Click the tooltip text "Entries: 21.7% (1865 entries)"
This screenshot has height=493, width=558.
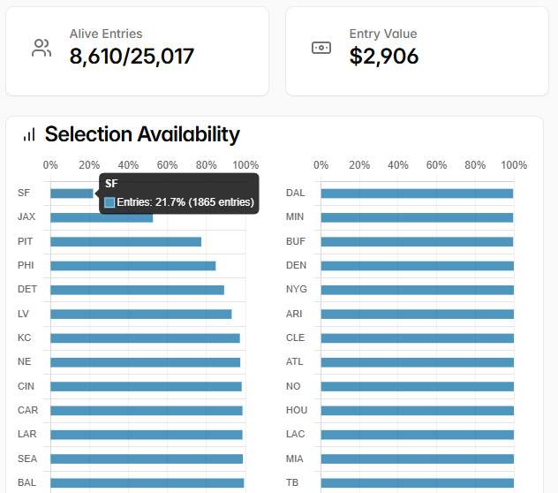(x=185, y=202)
